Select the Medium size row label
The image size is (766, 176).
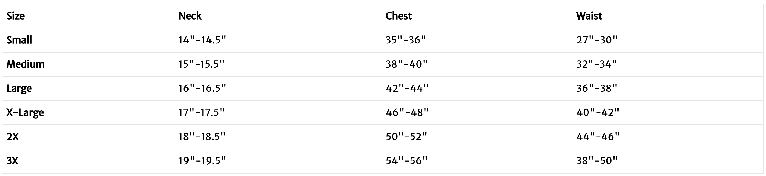point(26,64)
